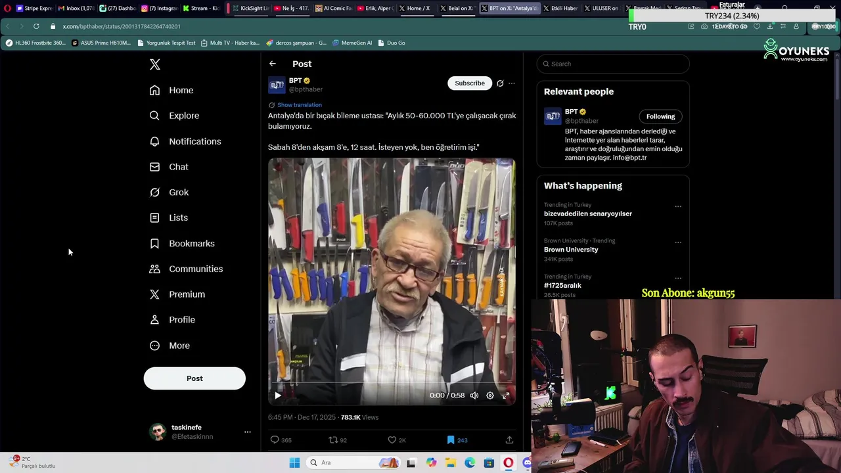This screenshot has width=841, height=473.
Task: Open Chat in the sidebar
Action: coord(169,167)
